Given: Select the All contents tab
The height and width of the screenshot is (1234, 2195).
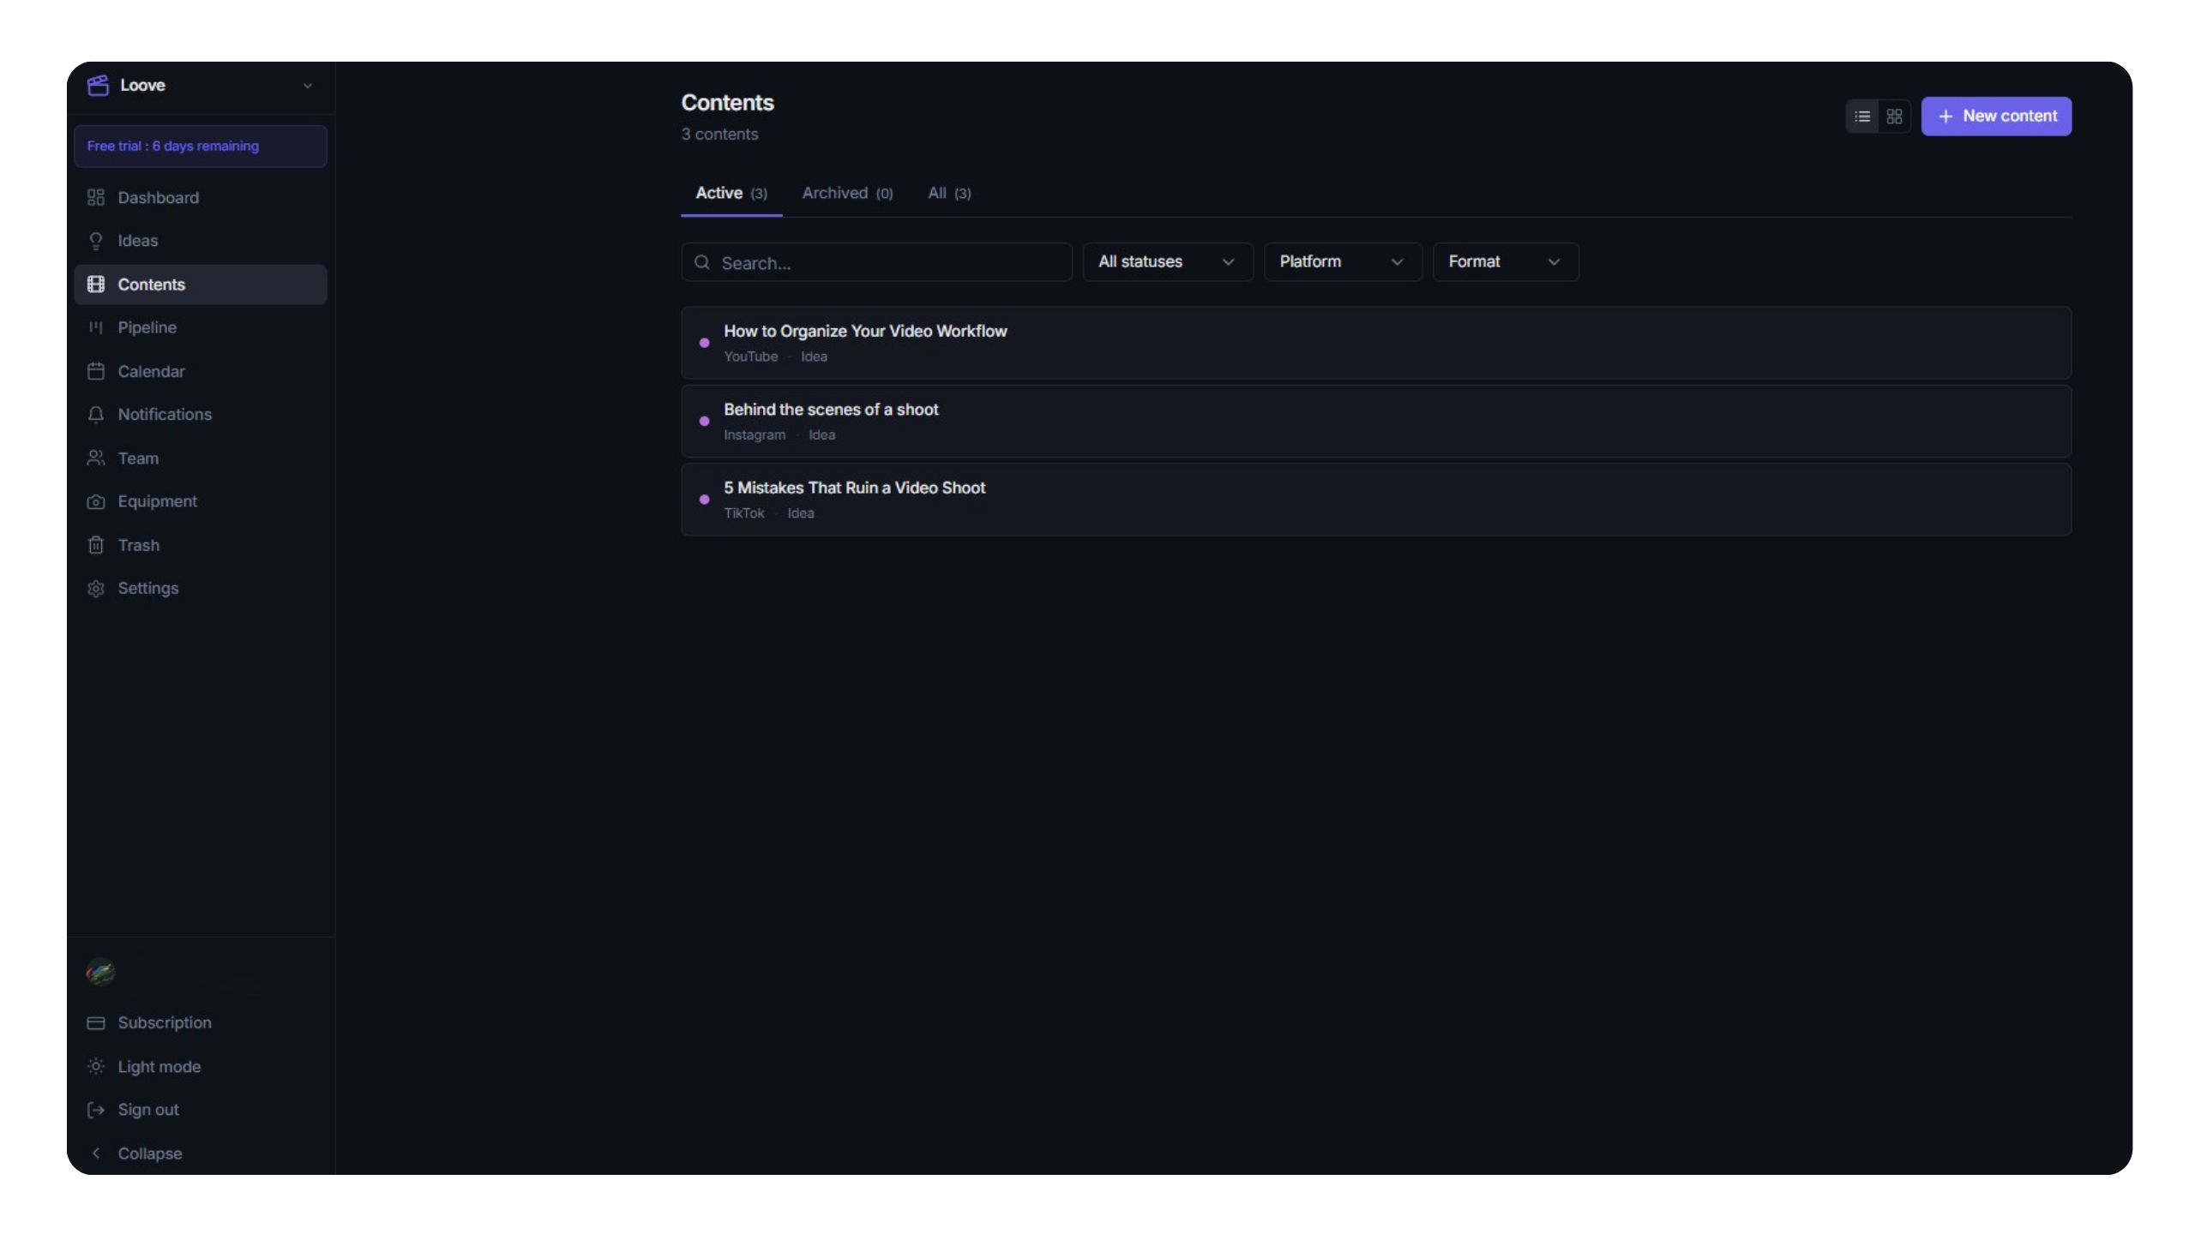Looking at the screenshot, I should [948, 193].
